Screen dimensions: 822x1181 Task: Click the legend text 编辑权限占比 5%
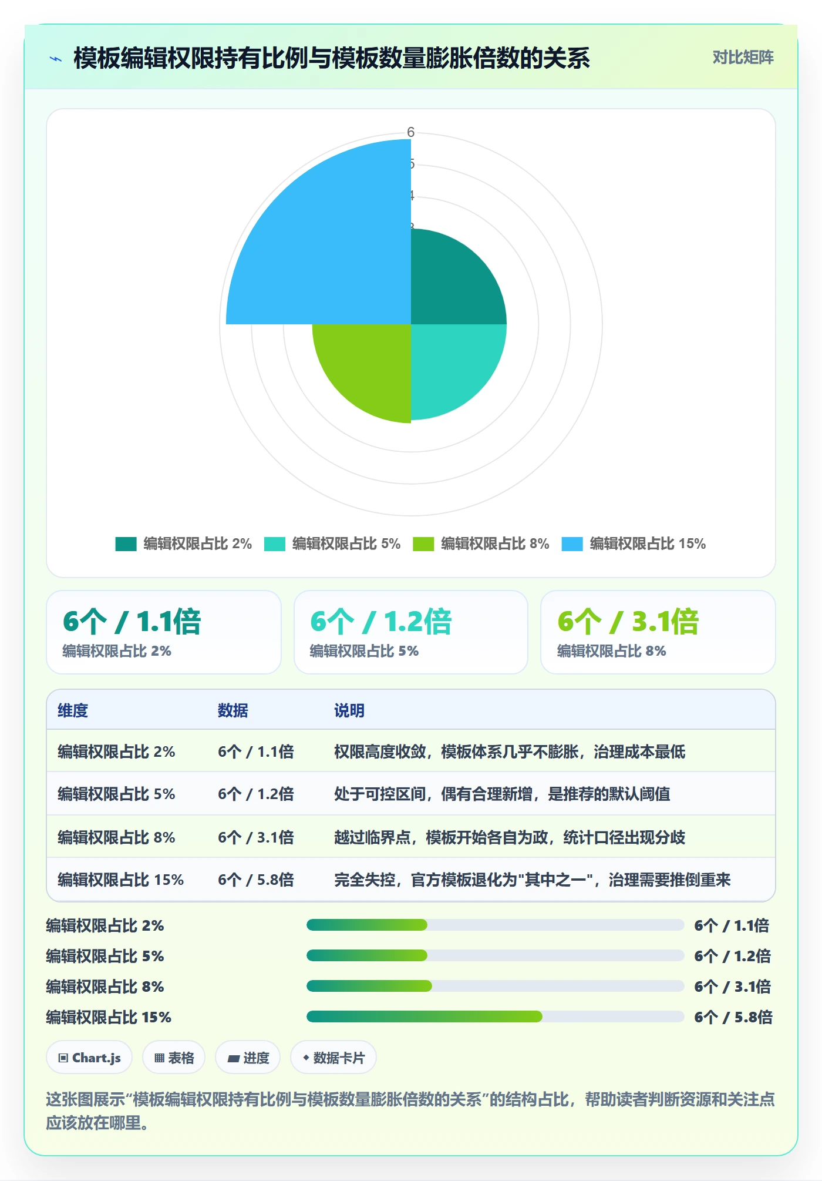(x=346, y=544)
